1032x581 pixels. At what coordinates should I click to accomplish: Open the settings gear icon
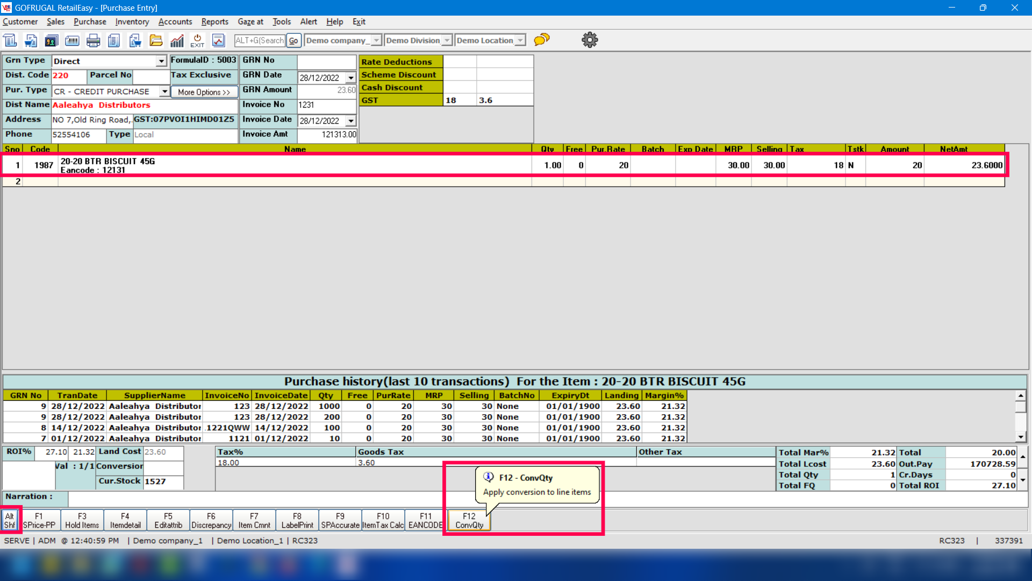(x=590, y=40)
